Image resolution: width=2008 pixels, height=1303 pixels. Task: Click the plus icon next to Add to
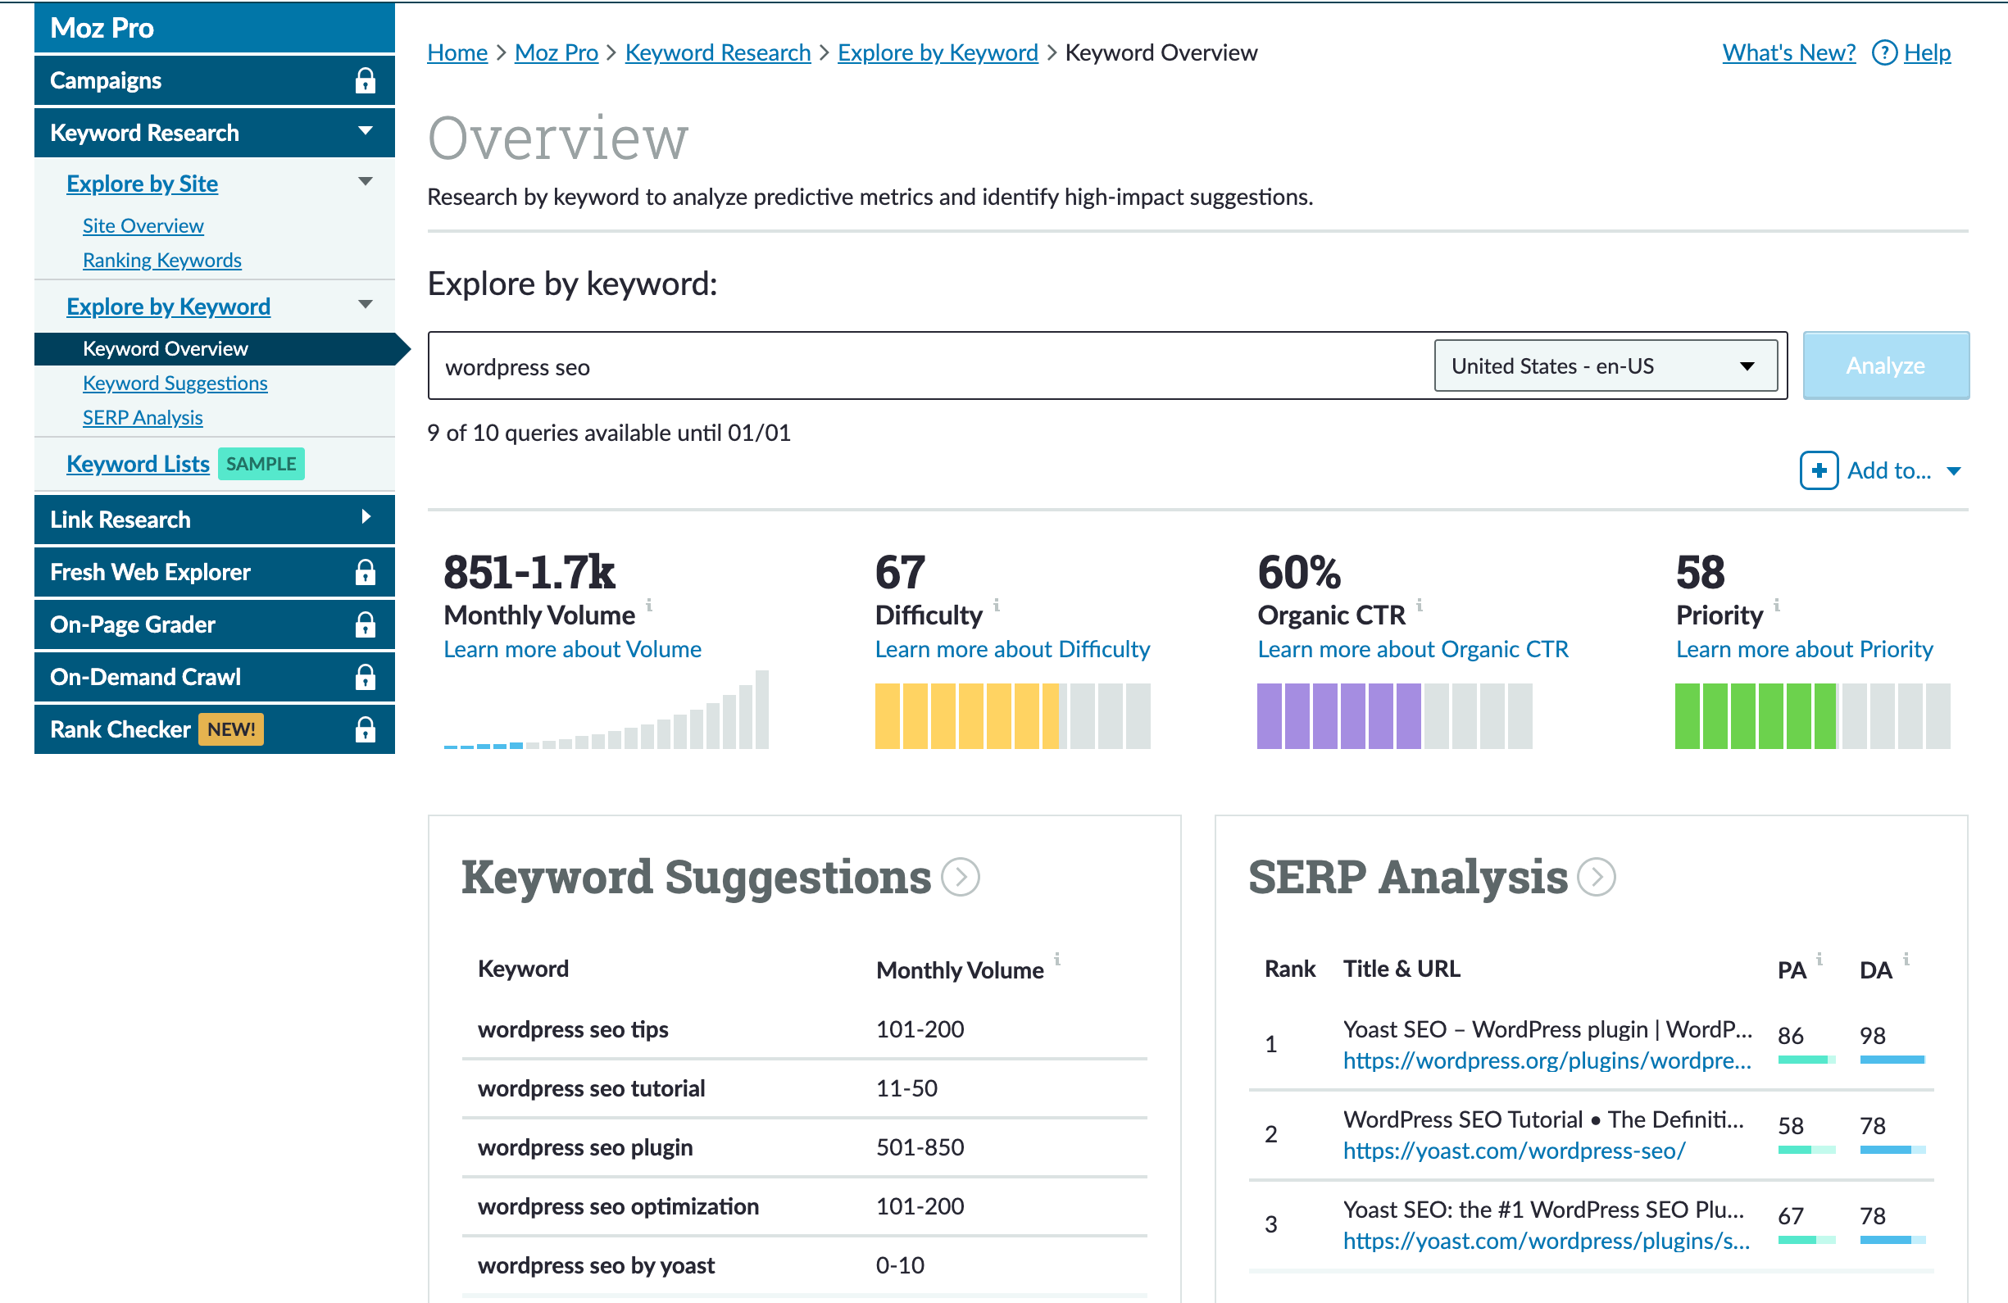click(x=1819, y=470)
